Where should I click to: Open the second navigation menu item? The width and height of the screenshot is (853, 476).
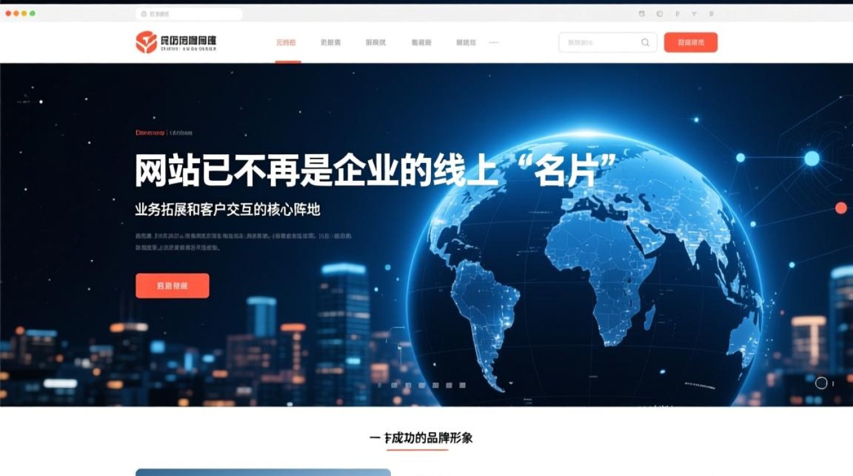point(331,43)
